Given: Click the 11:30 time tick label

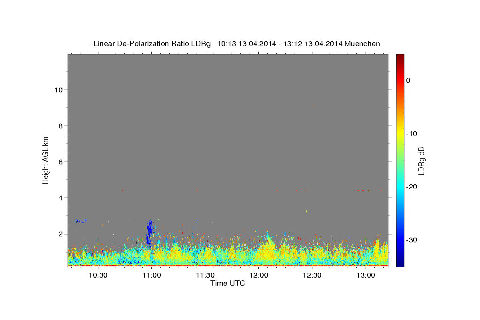Looking at the screenshot, I should coord(205,275).
